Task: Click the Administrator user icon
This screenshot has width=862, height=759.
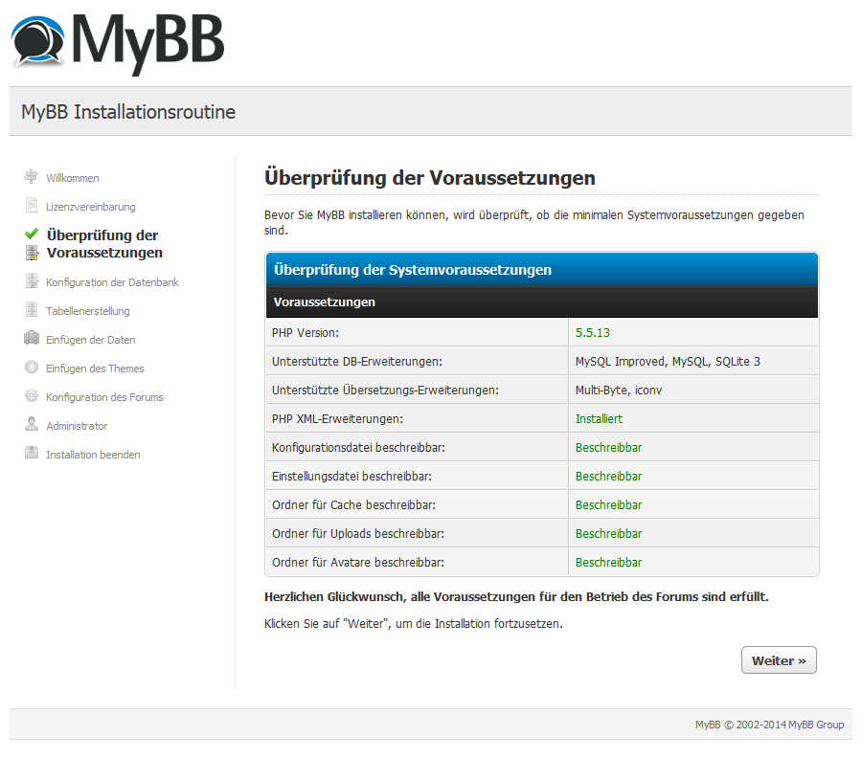Action: 32,424
